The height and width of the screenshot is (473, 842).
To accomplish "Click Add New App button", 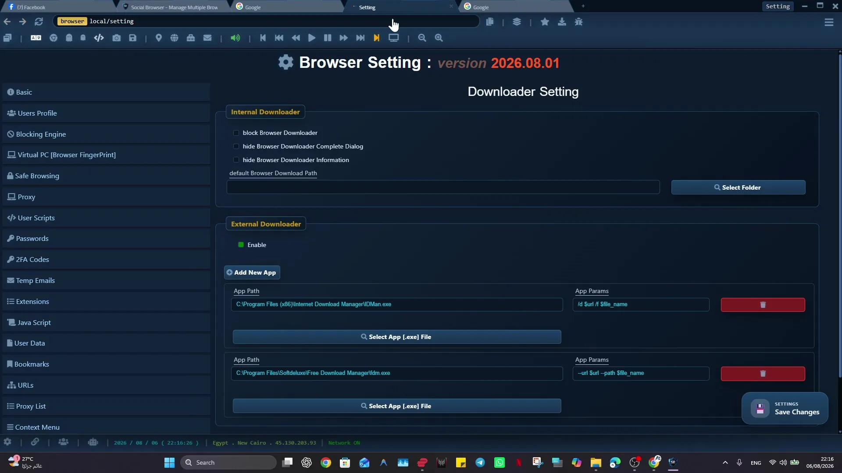I will pos(252,272).
